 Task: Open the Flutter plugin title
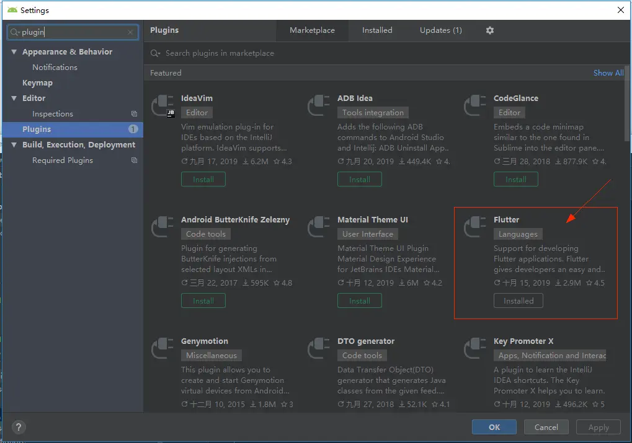point(506,220)
